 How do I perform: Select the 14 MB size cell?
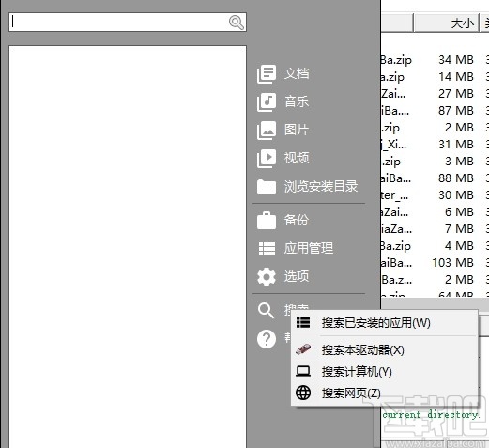[456, 77]
